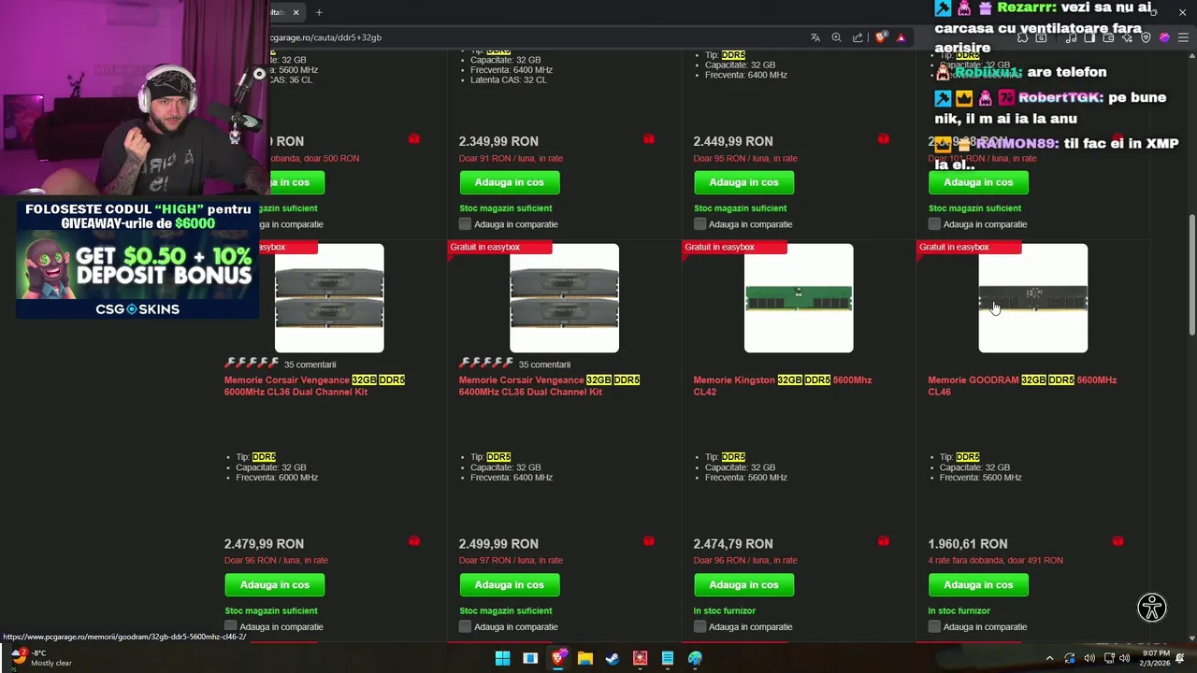1197x673 pixels.
Task: Add Corsair 6000MHz kit to cart
Action: [275, 585]
